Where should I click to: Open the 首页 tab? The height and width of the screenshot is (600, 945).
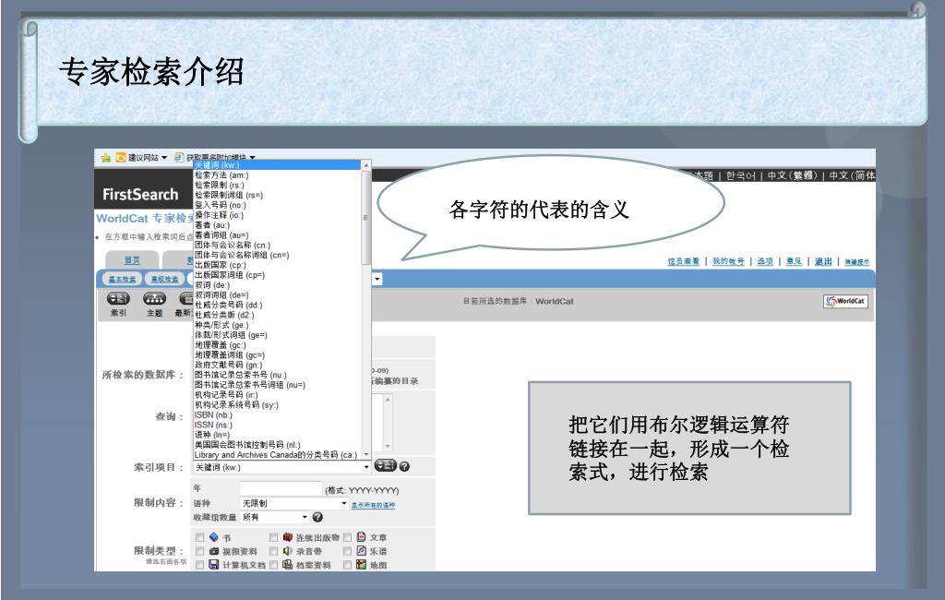tap(132, 260)
